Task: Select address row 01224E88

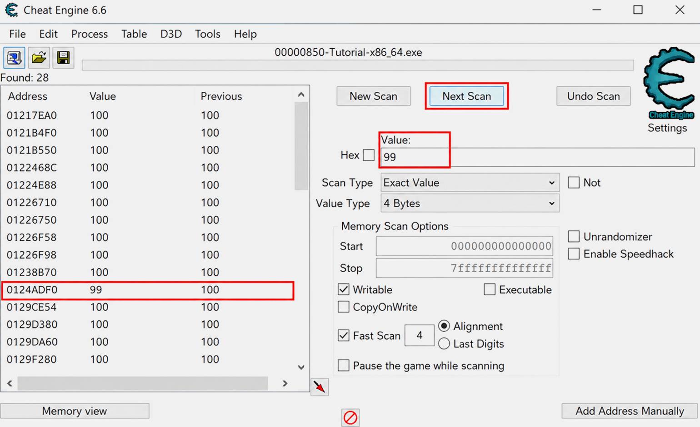Action: pyautogui.click(x=148, y=185)
